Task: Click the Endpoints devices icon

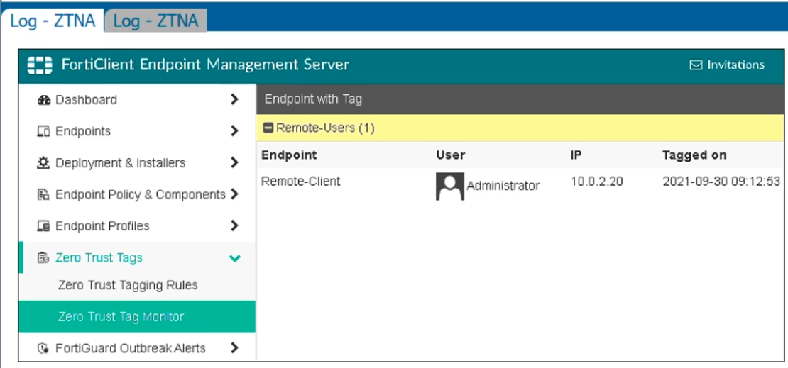Action: [x=43, y=132]
